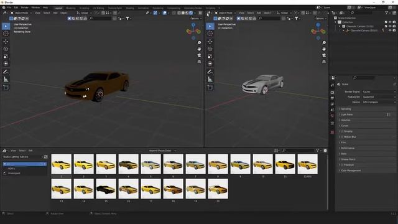Viewport: 398px width, 224px height.
Task: Select the Add Cube tool in left viewport
Action: (x=6, y=88)
